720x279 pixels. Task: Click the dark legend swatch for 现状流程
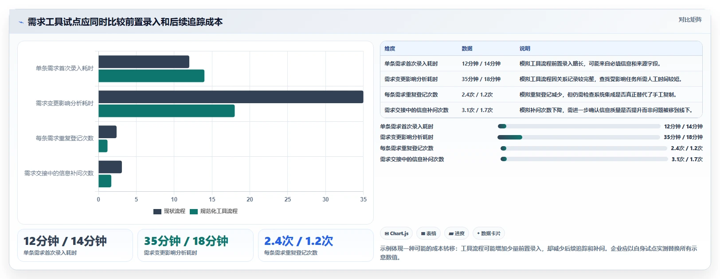pos(157,212)
